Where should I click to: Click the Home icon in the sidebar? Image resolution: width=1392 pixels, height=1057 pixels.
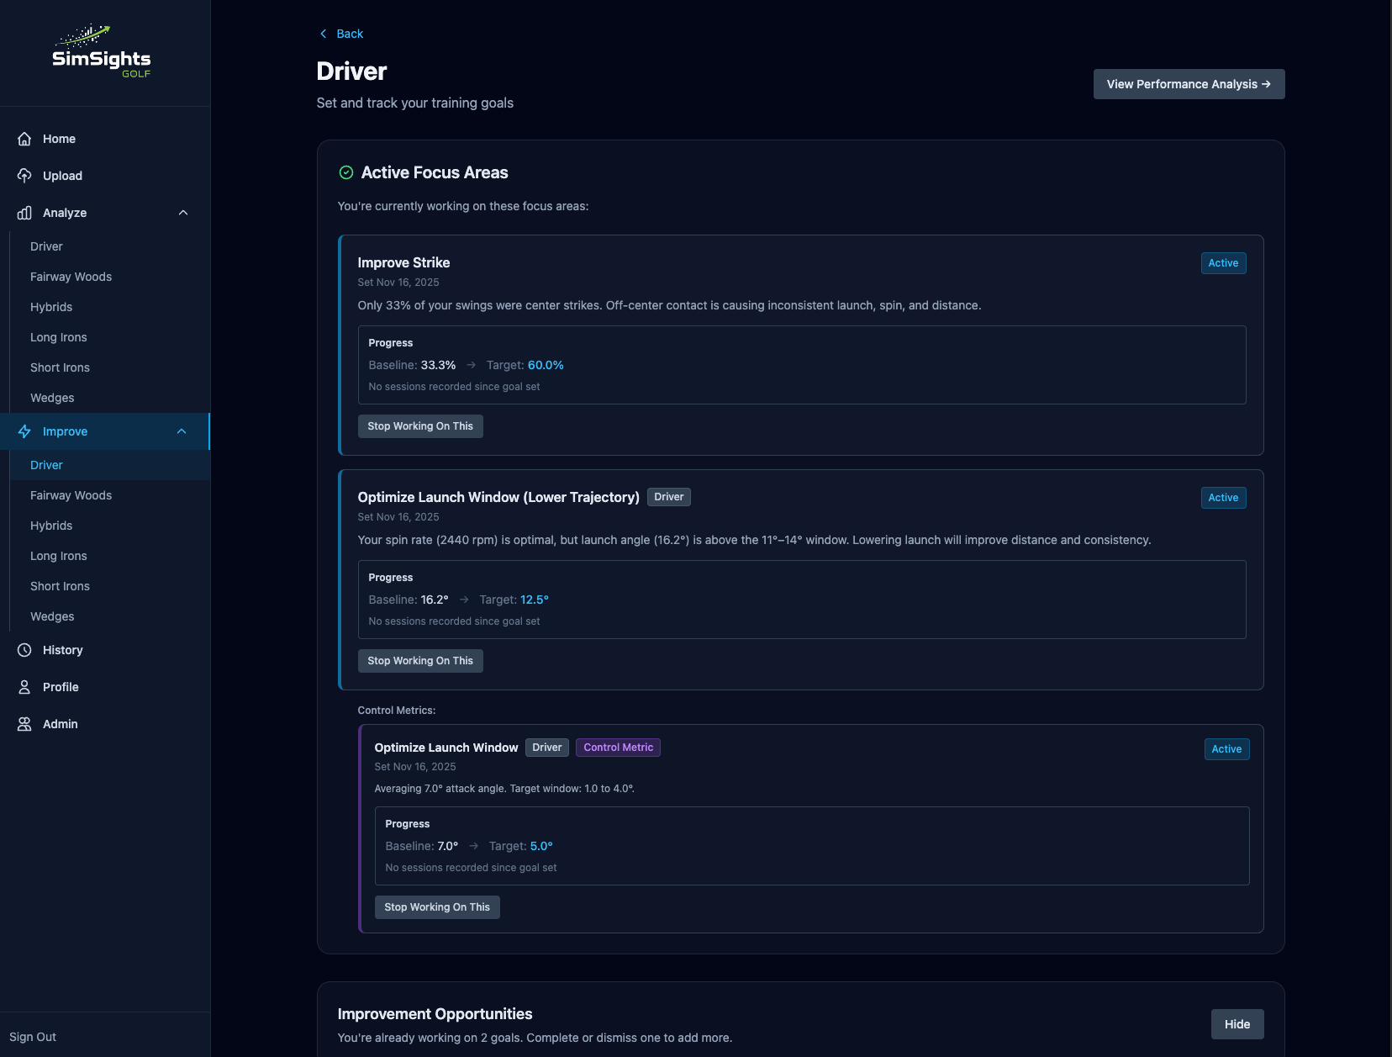(24, 138)
